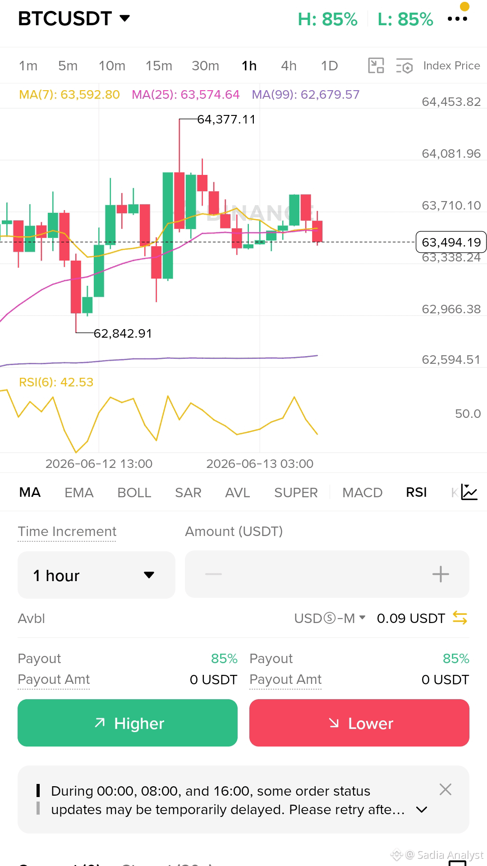Screen dimensions: 487x866
Task: Click the 64,377.11 high price marker
Action: (226, 119)
